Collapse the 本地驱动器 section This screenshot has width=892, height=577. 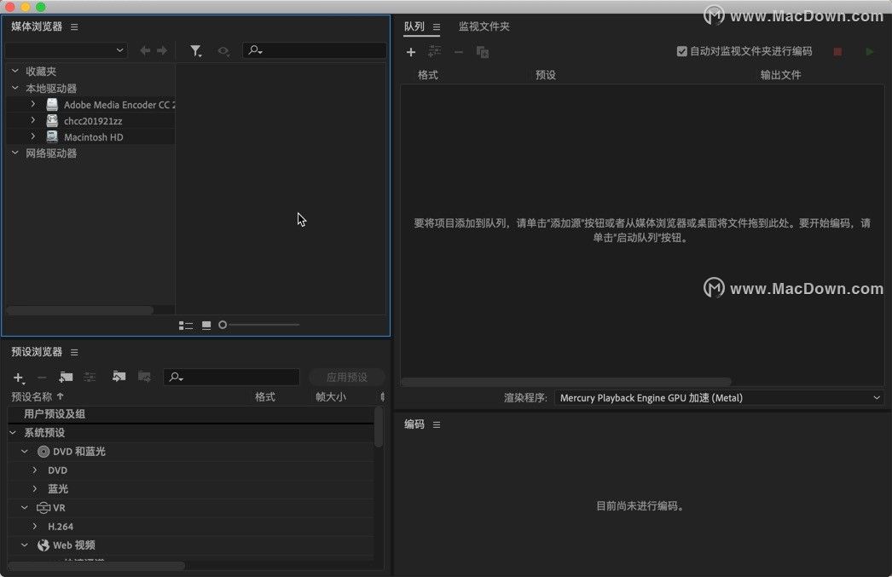[x=14, y=88]
